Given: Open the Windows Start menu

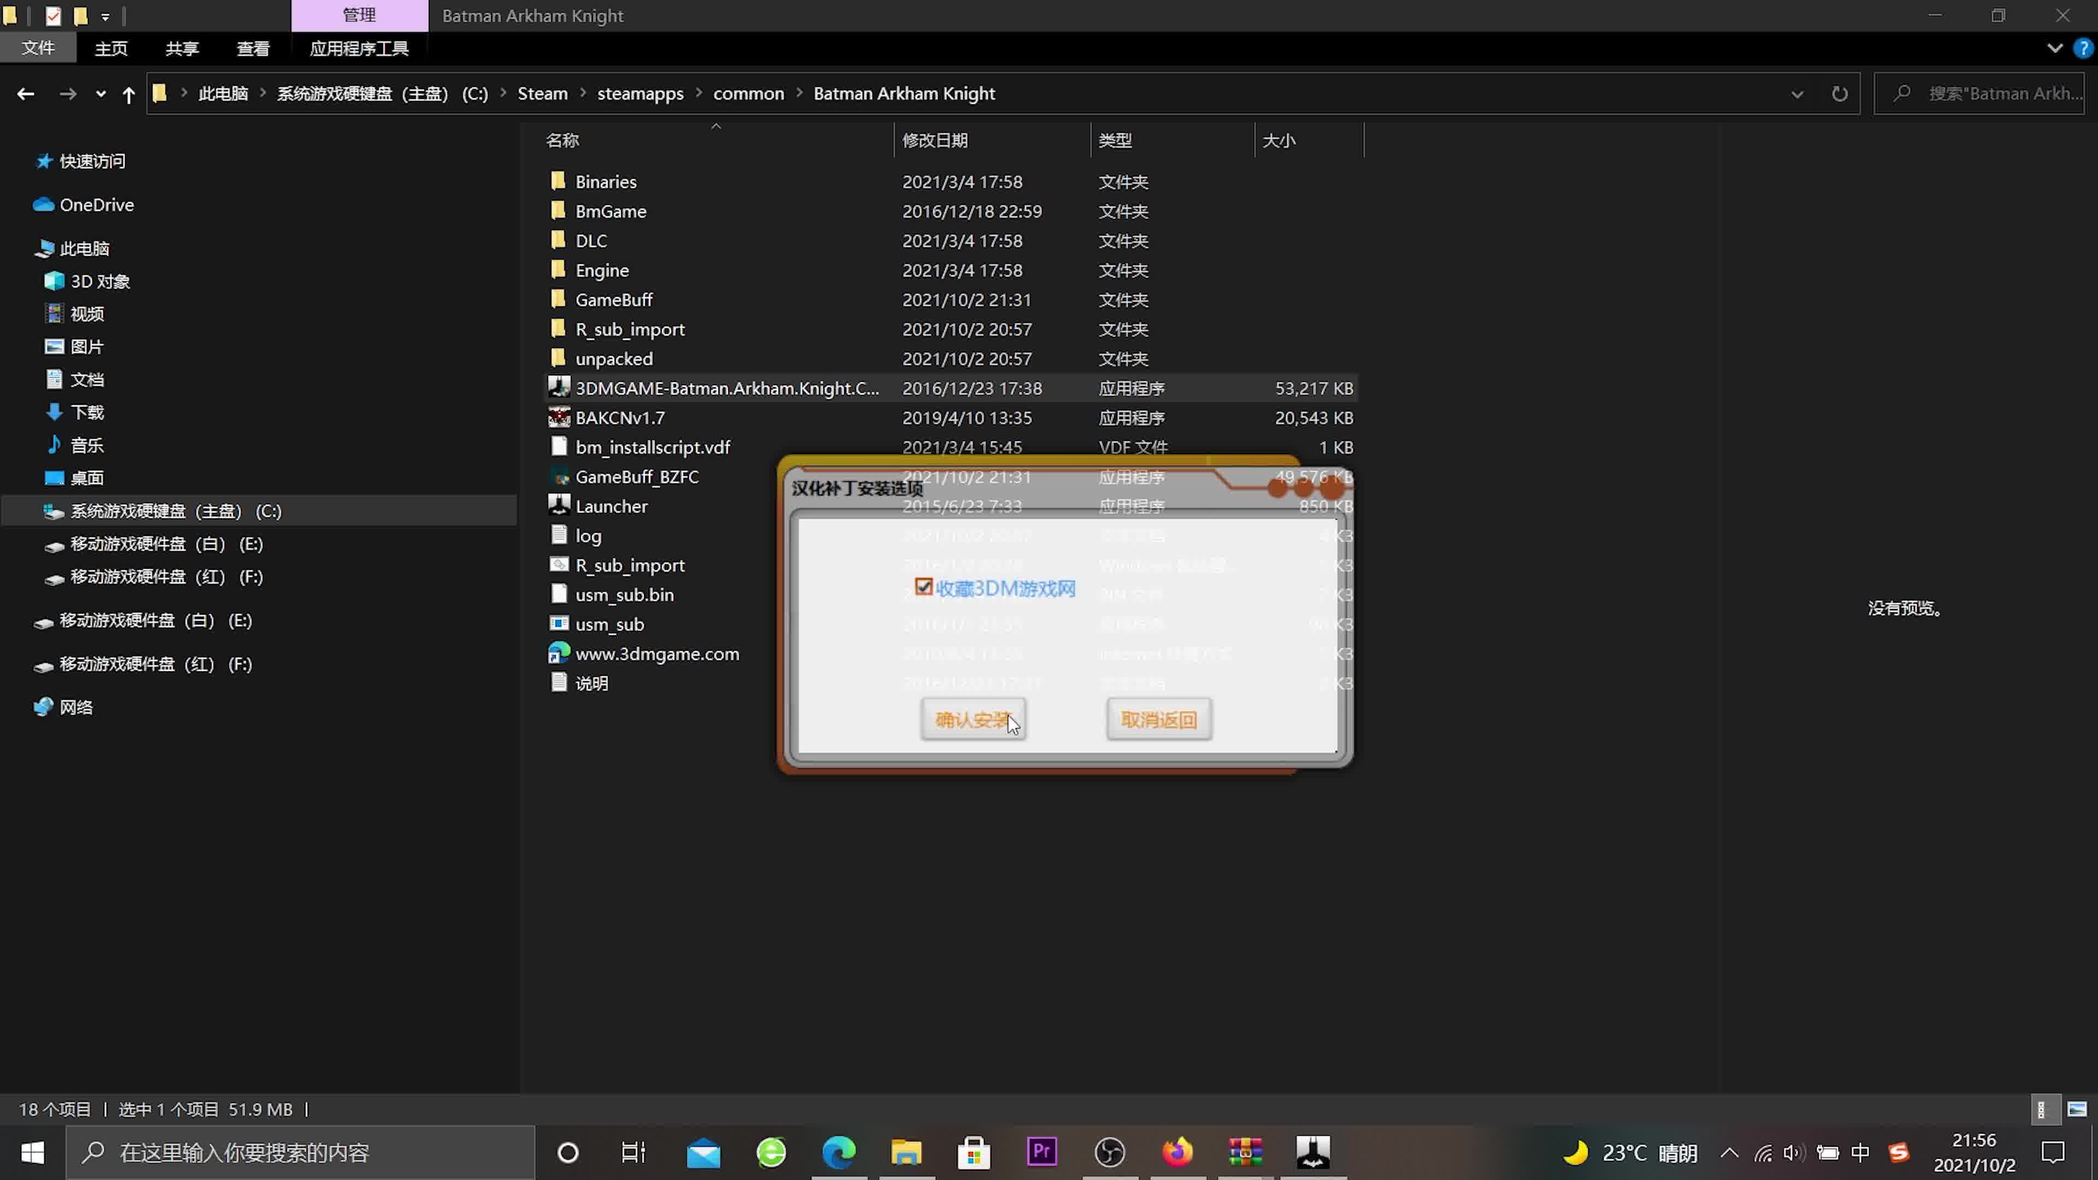Looking at the screenshot, I should tap(33, 1152).
